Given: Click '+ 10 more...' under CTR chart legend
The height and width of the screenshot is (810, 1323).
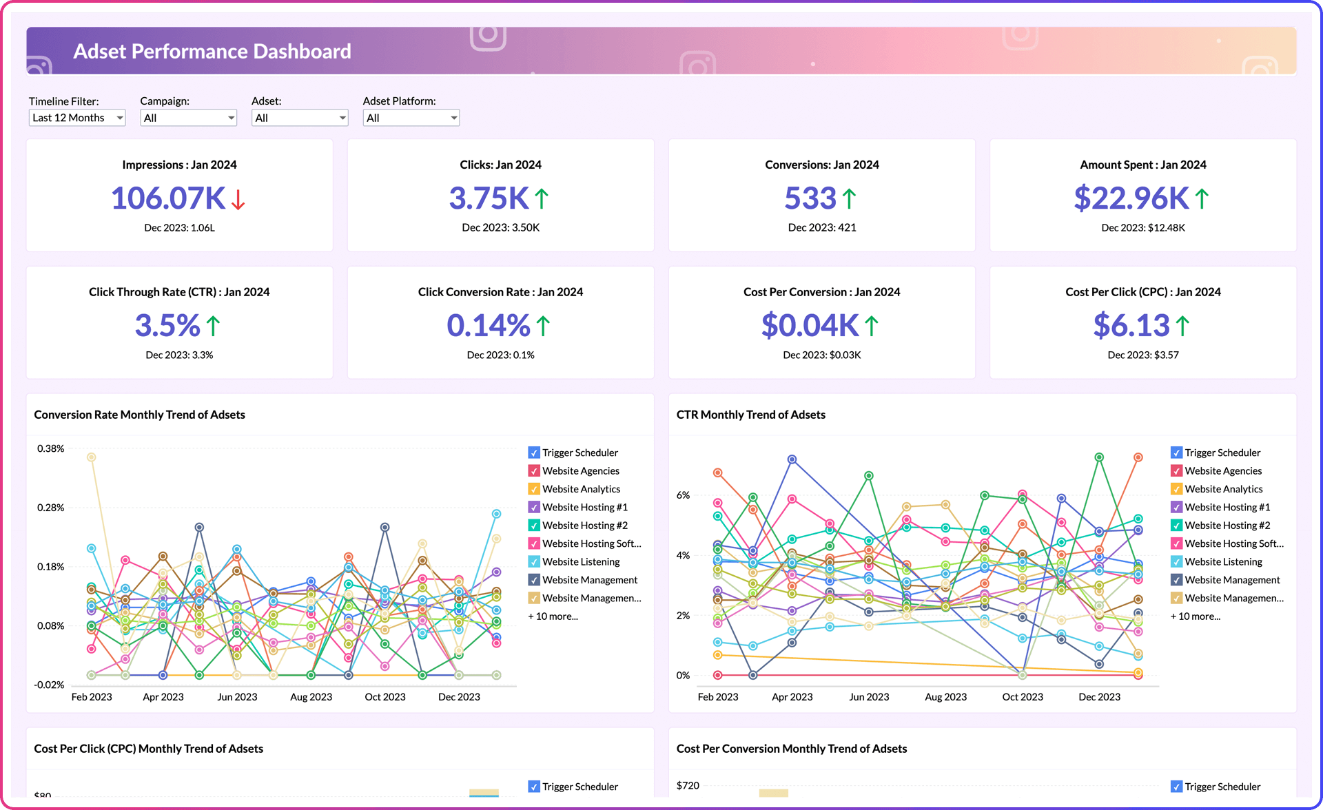Looking at the screenshot, I should 1196,616.
